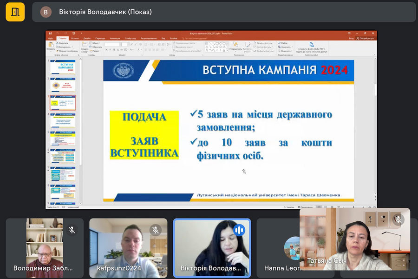Click Сбросить reset slide button
The height and width of the screenshot is (279, 418).
(x=96, y=47)
